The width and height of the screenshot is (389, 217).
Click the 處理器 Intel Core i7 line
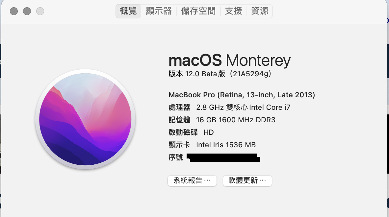pos(229,108)
